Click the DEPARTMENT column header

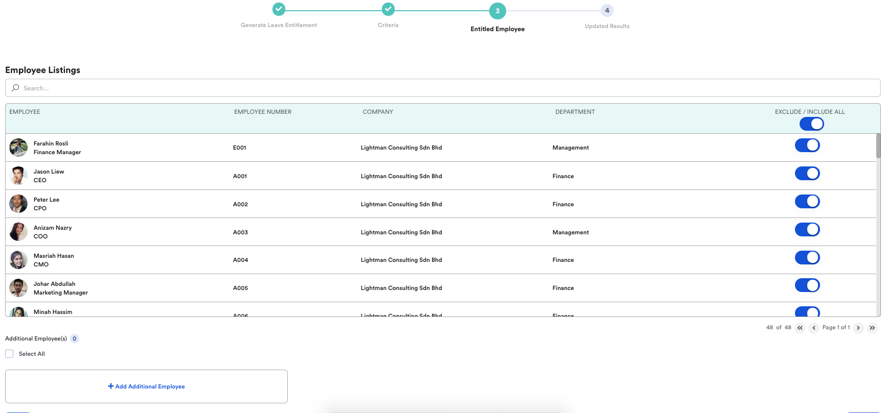pyautogui.click(x=575, y=112)
